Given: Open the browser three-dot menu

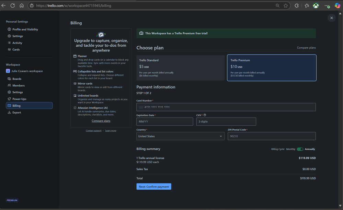Looking at the screenshot, I should pyautogui.click(x=327, y=6).
